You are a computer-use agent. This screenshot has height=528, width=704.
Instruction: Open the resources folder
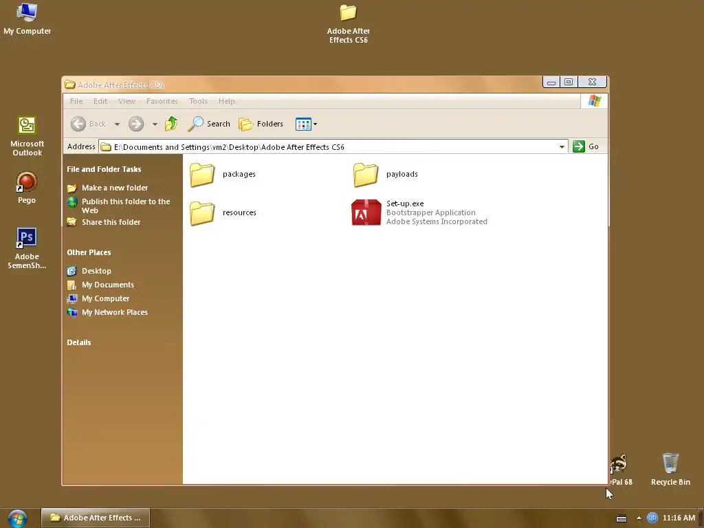click(223, 213)
